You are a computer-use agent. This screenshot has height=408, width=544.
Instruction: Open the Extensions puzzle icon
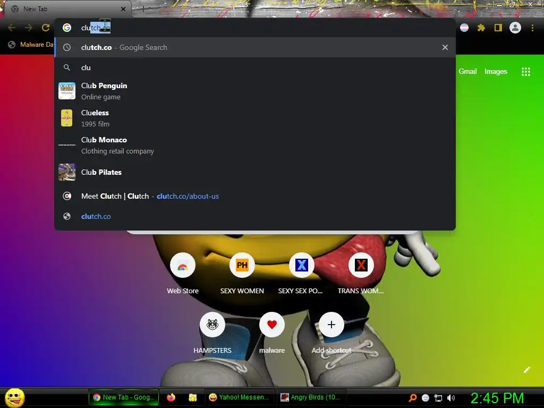(481, 28)
